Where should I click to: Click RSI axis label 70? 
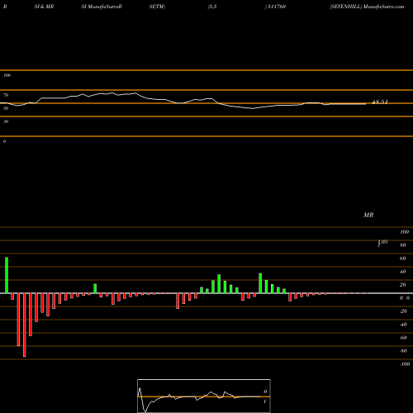point(6,95)
